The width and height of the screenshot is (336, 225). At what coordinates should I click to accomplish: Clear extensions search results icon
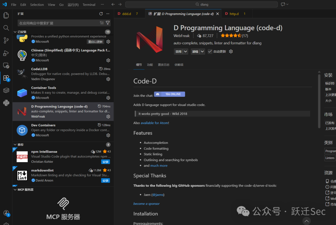coord(101,23)
